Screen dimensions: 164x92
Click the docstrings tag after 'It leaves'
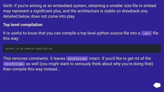77,59
